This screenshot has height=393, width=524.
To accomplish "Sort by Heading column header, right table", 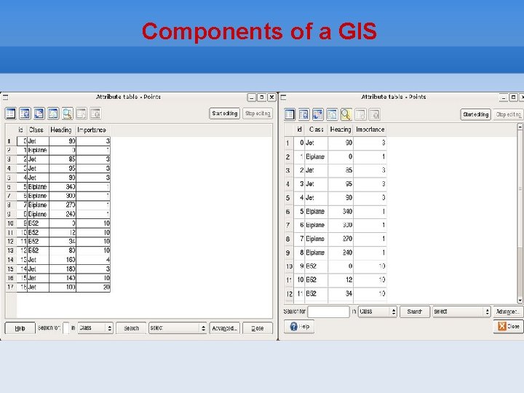I will tap(341, 130).
